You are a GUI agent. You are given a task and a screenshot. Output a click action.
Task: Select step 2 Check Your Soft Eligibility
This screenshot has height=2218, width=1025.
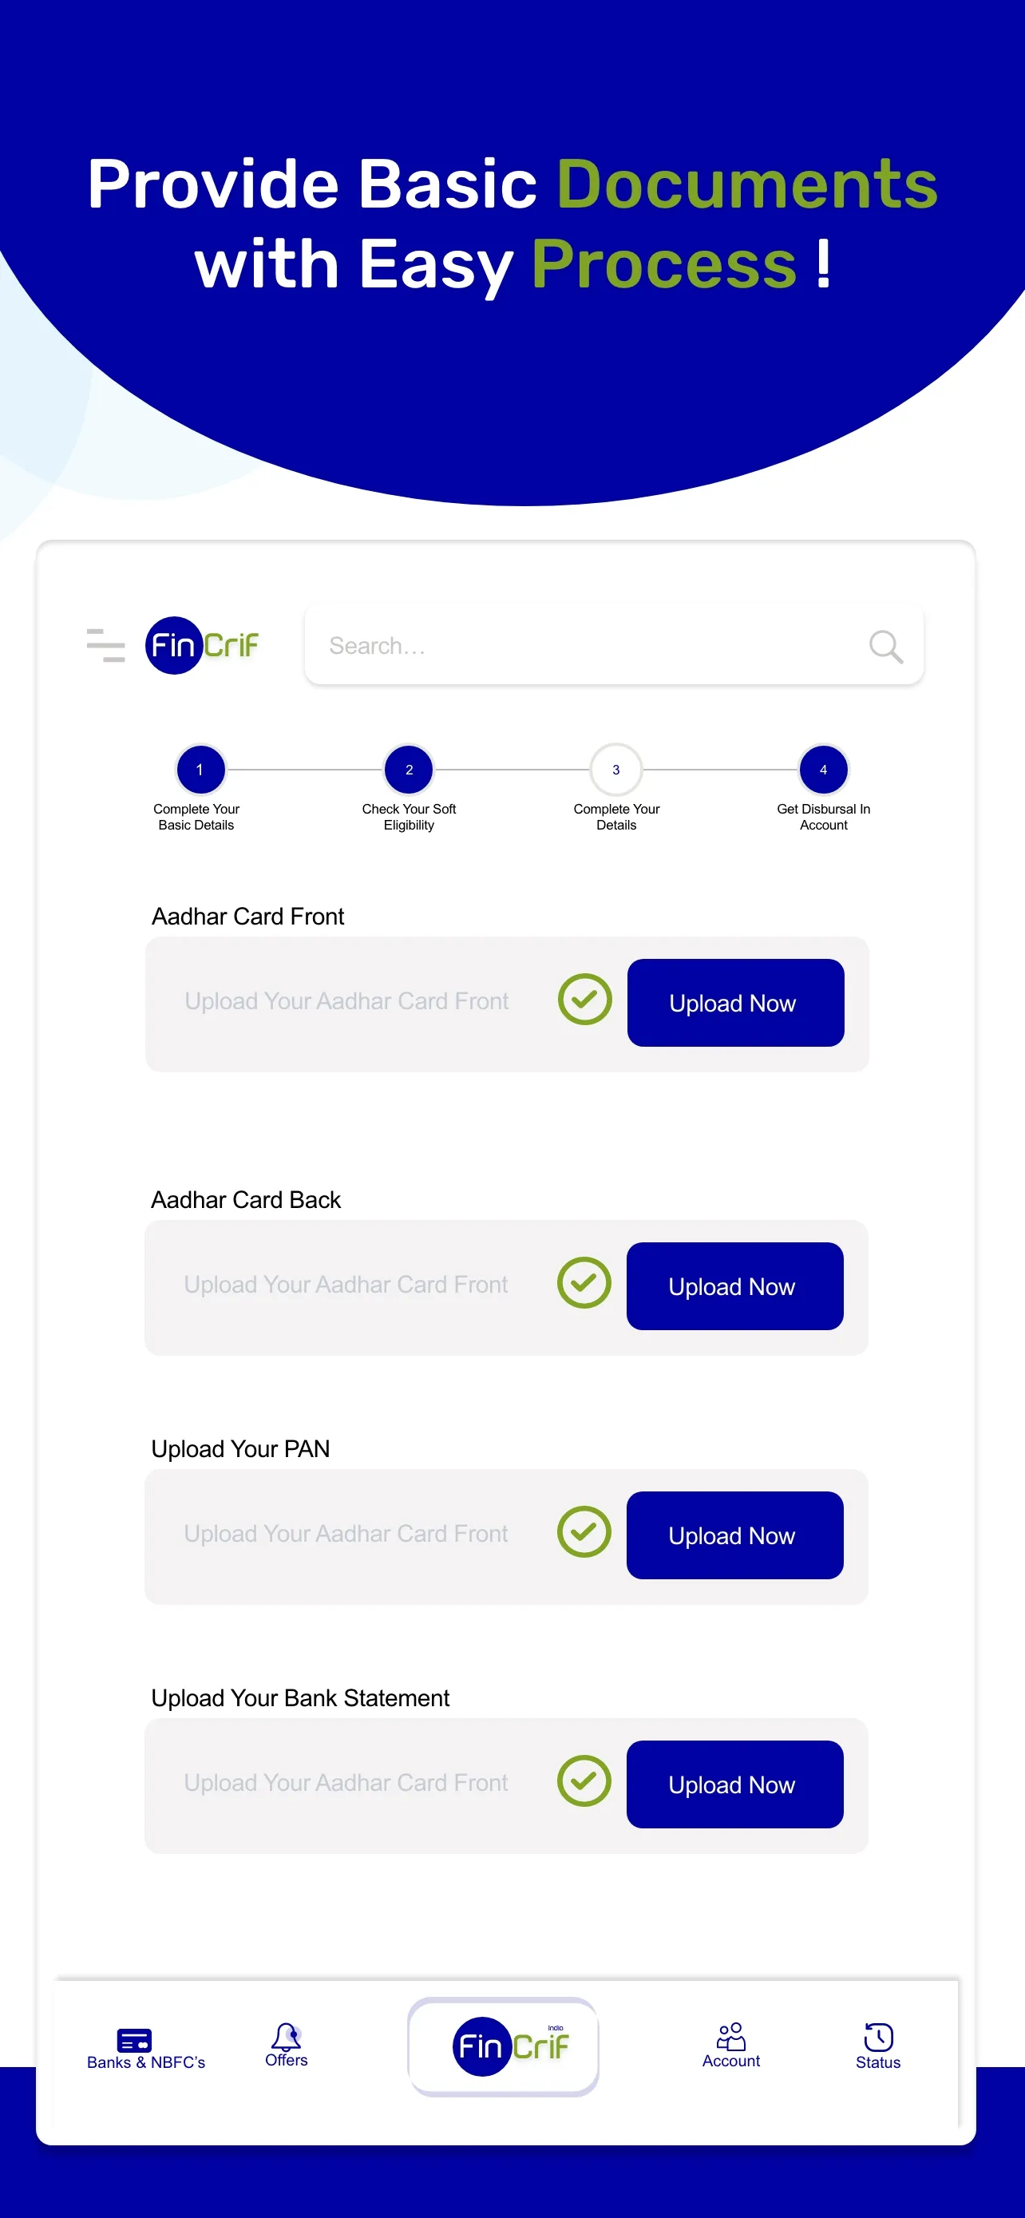pos(408,769)
